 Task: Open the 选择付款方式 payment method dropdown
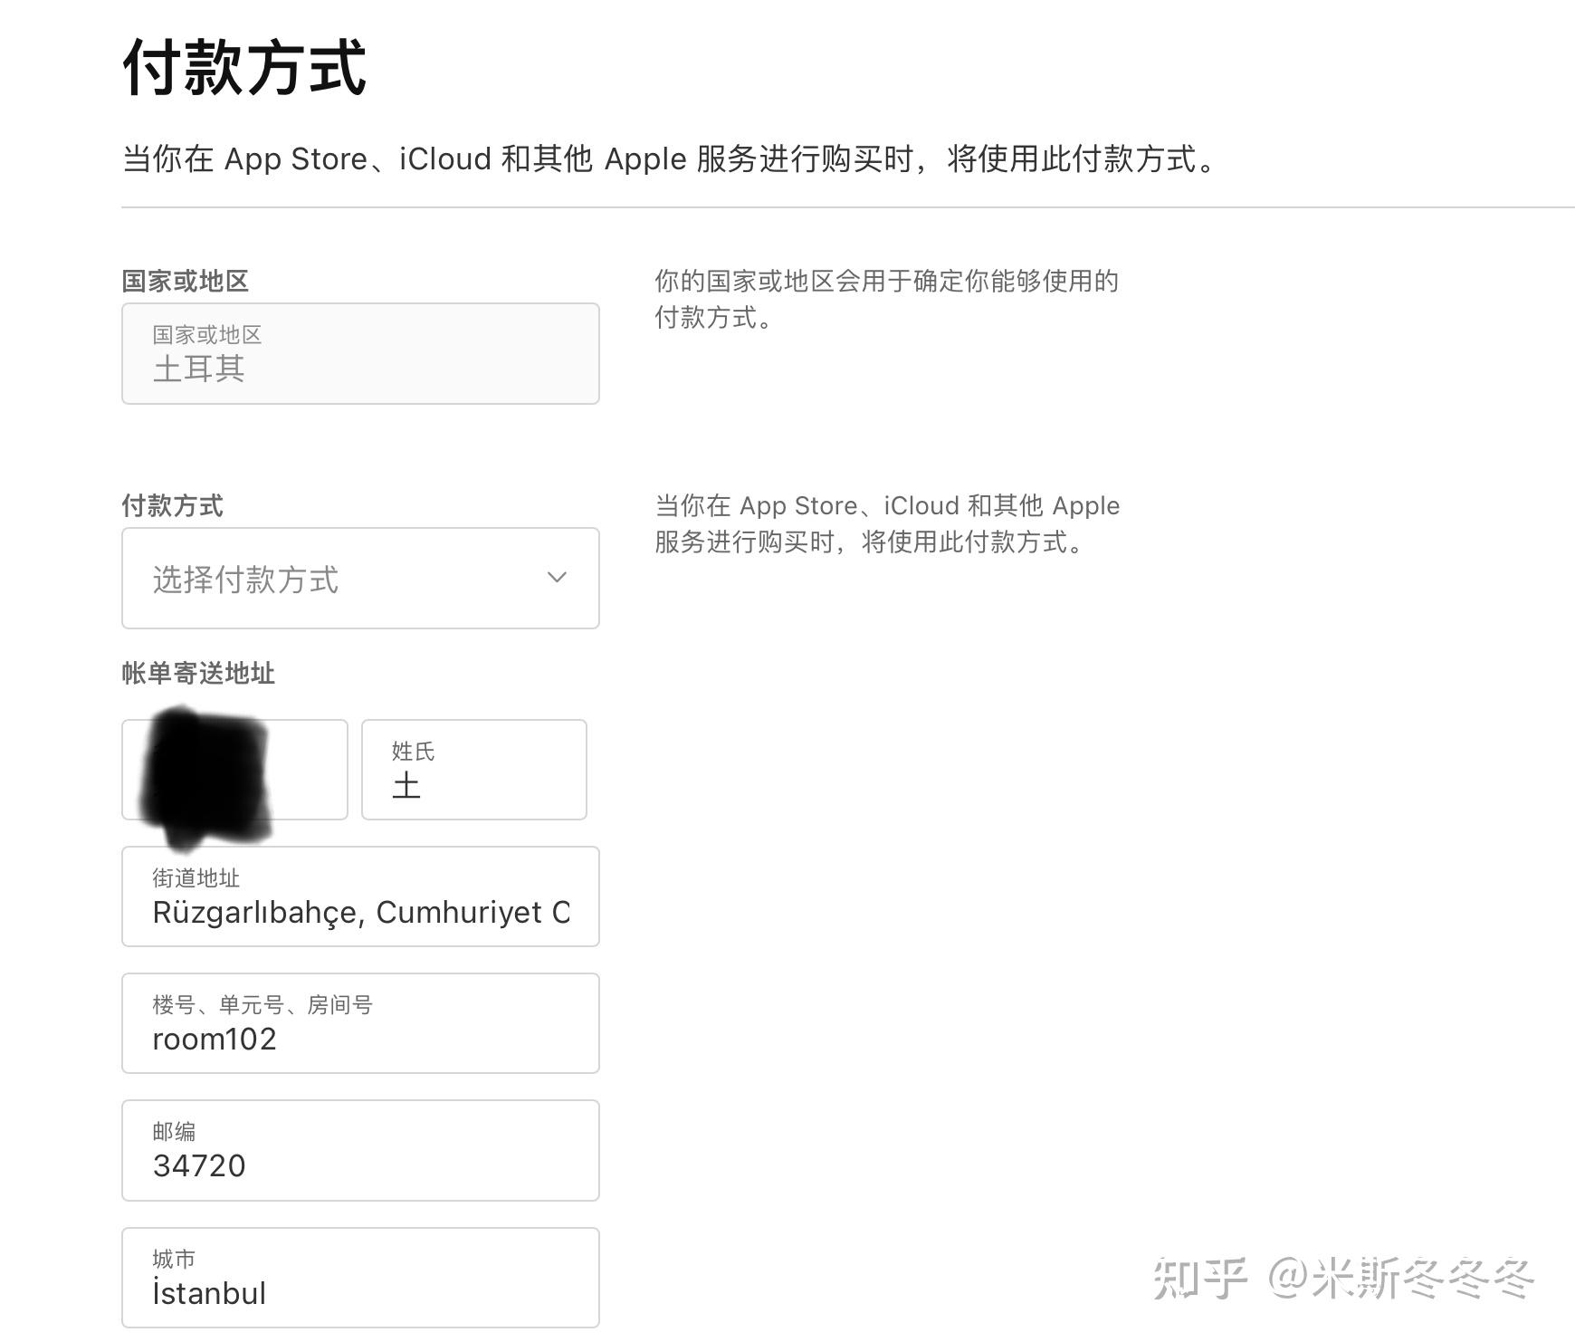359,578
